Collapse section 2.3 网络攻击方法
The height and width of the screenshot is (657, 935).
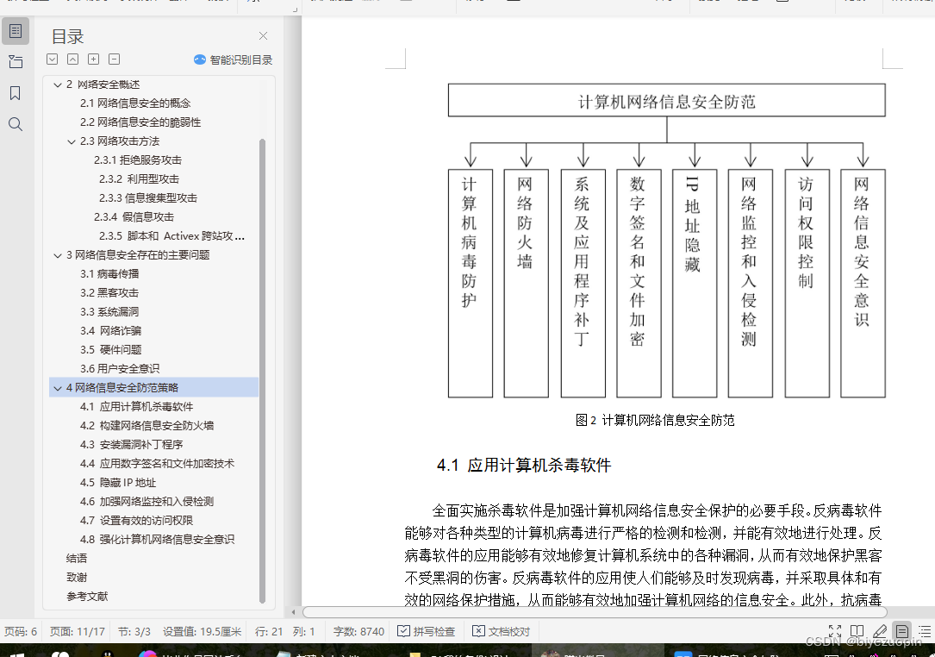[73, 141]
